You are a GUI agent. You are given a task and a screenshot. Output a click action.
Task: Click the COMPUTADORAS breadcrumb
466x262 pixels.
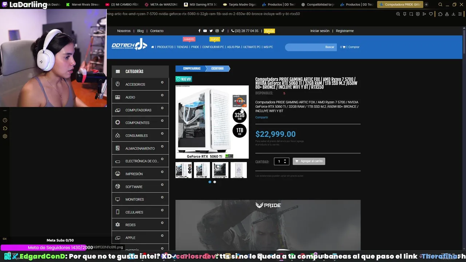[191, 68]
